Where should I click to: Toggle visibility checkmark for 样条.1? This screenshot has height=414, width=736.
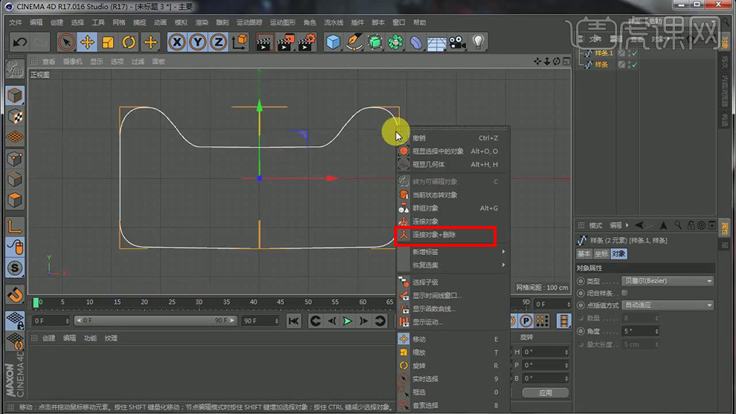pos(634,53)
